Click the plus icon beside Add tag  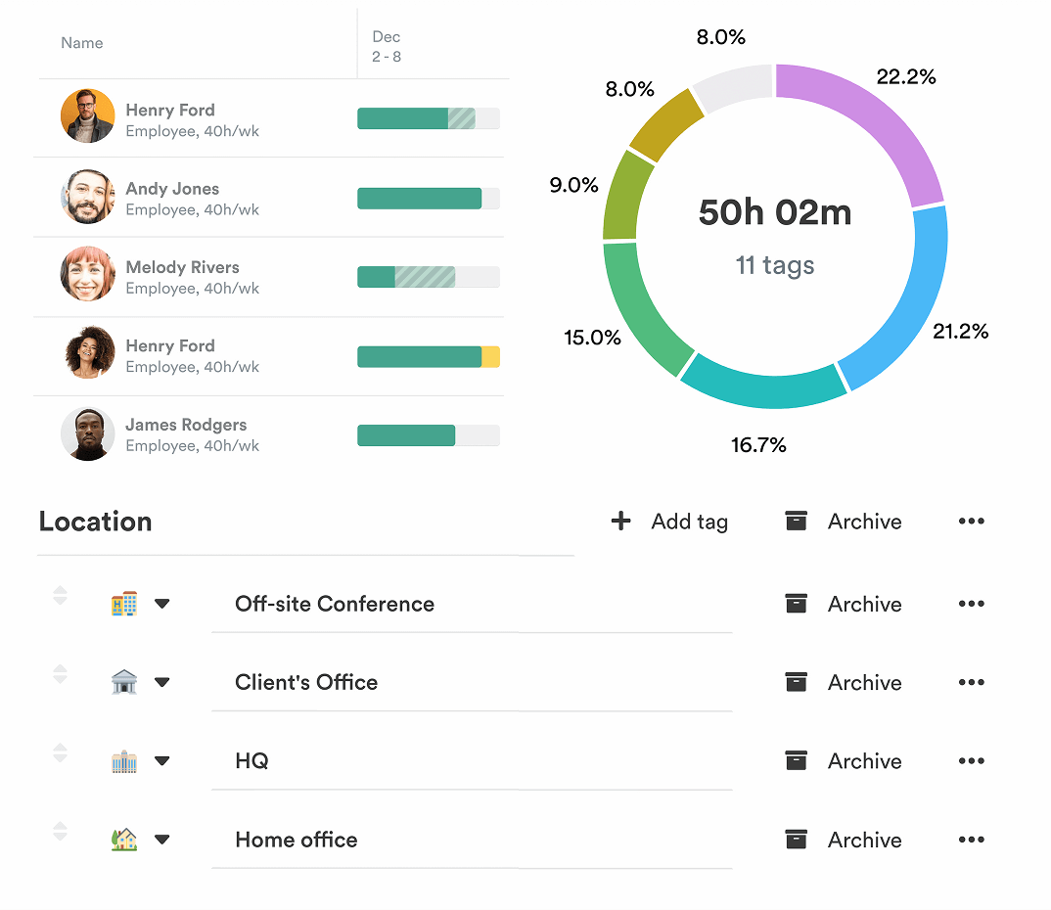tap(620, 522)
